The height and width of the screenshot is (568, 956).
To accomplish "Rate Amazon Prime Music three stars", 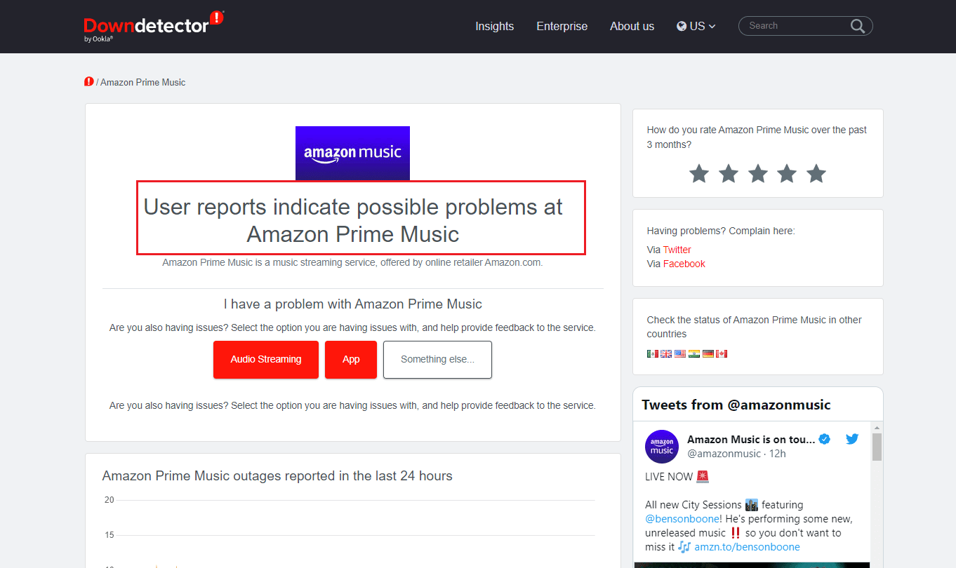I will coord(758,173).
